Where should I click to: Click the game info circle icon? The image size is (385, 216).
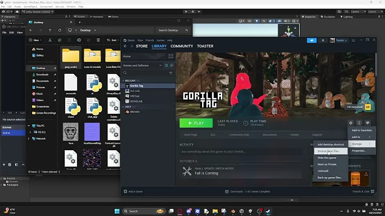coord(359,123)
